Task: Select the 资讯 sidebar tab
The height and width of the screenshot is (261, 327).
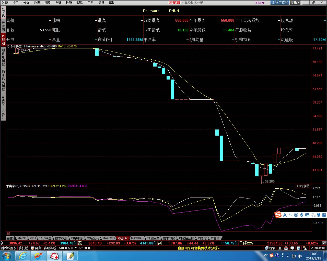Action: 3,12
